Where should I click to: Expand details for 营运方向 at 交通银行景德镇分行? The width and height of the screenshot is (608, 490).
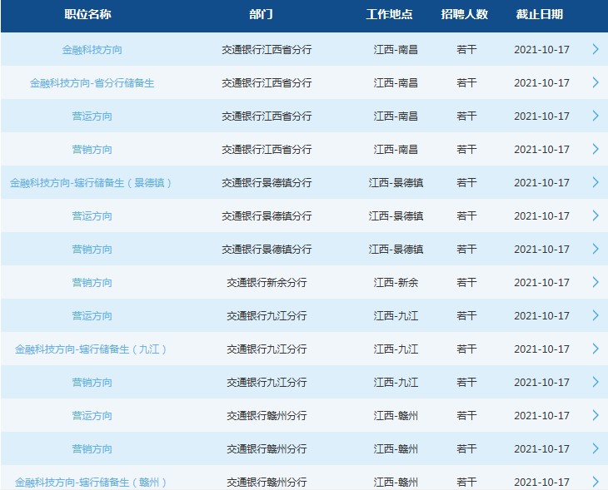point(596,215)
